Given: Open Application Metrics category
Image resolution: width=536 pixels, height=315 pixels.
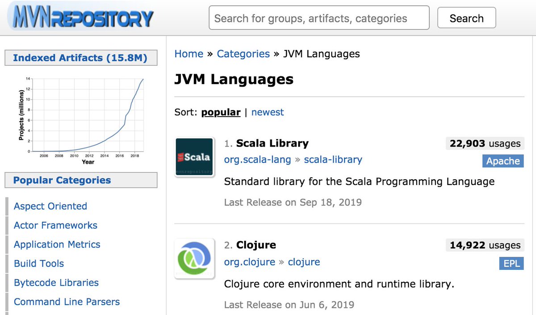Looking at the screenshot, I should (x=57, y=244).
